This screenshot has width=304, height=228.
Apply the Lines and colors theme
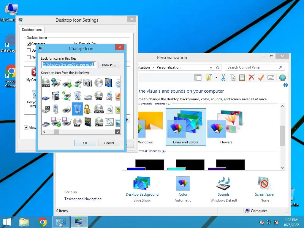pos(186,127)
